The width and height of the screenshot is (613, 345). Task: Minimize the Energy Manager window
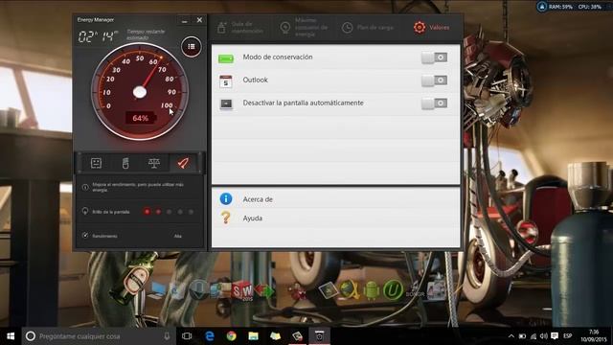185,20
